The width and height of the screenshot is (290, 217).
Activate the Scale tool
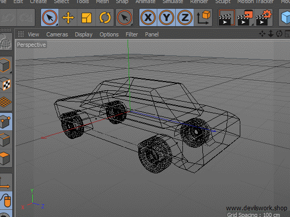pyautogui.click(x=87, y=17)
